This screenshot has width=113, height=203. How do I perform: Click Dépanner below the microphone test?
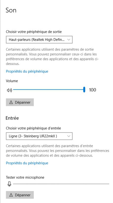(x=20, y=195)
